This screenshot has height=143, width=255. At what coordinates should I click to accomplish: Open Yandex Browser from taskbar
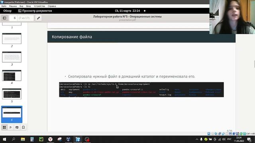(51, 139)
